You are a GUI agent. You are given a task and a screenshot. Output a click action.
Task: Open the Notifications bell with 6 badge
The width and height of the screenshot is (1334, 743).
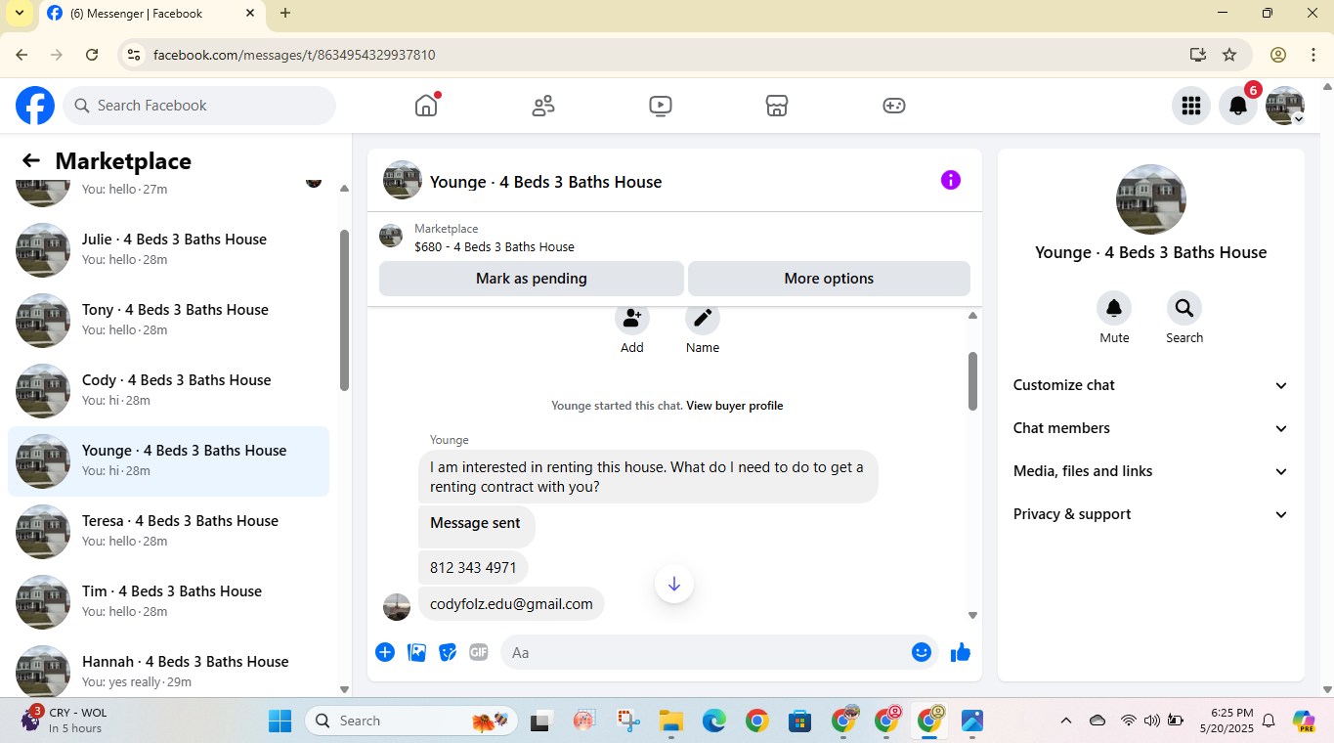[1238, 106]
